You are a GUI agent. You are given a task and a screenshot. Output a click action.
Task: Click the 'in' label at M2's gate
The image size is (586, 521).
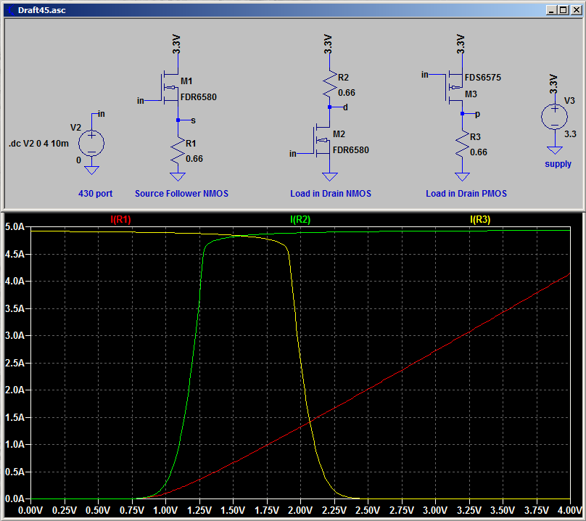pyautogui.click(x=293, y=154)
